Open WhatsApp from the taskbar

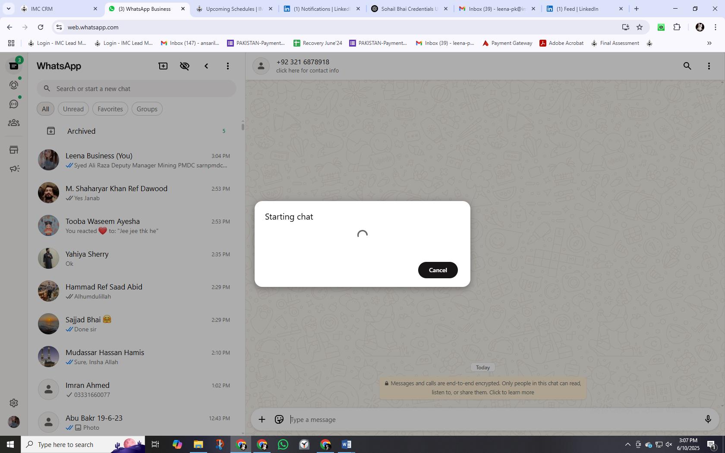(283, 444)
